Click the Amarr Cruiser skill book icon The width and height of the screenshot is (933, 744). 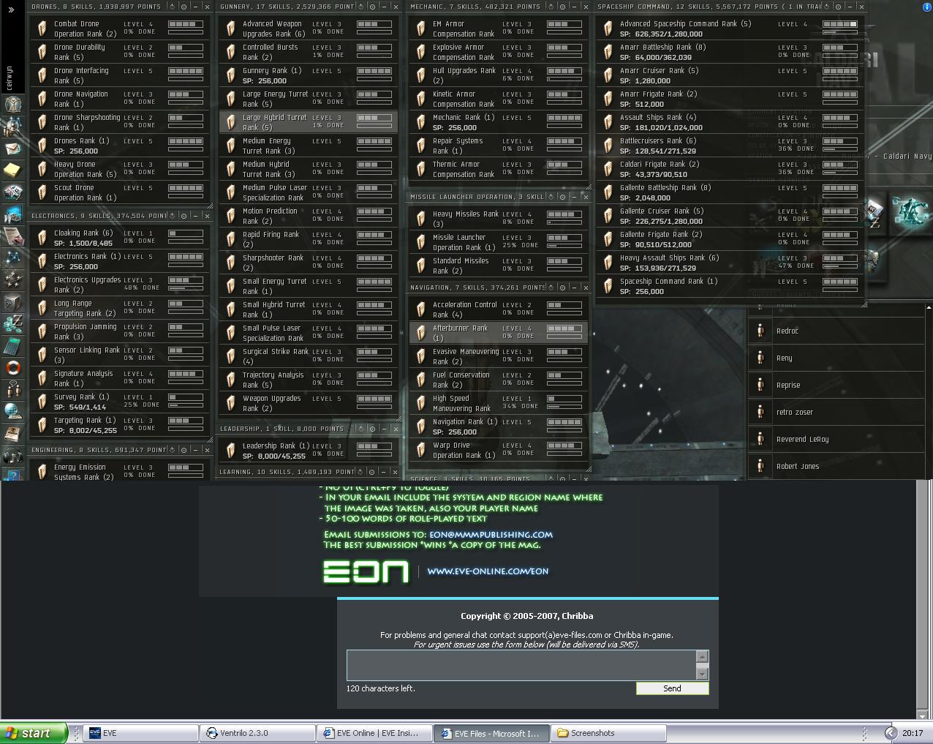pos(608,75)
